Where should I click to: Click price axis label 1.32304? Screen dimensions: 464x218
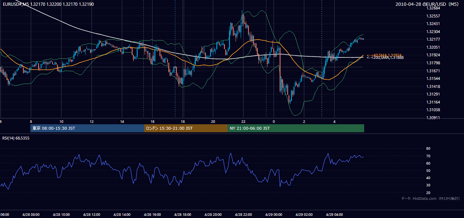click(x=434, y=32)
